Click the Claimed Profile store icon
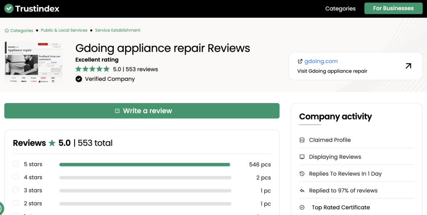 point(302,140)
